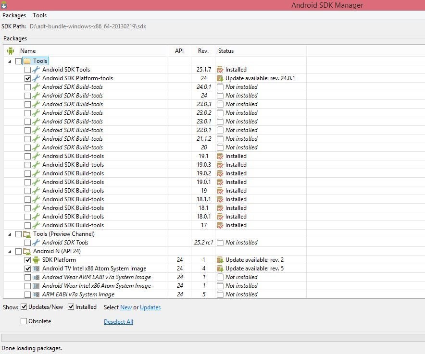Open the Tools menu
Image resolution: width=425 pixels, height=354 pixels.
[39, 15]
